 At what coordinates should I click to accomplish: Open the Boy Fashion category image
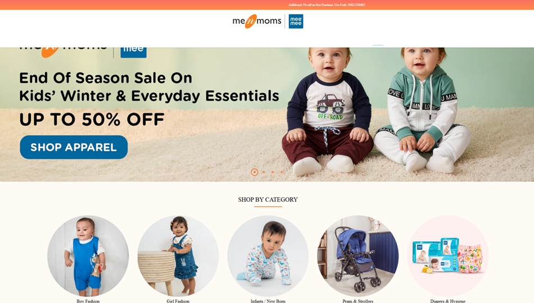pyautogui.click(x=88, y=256)
